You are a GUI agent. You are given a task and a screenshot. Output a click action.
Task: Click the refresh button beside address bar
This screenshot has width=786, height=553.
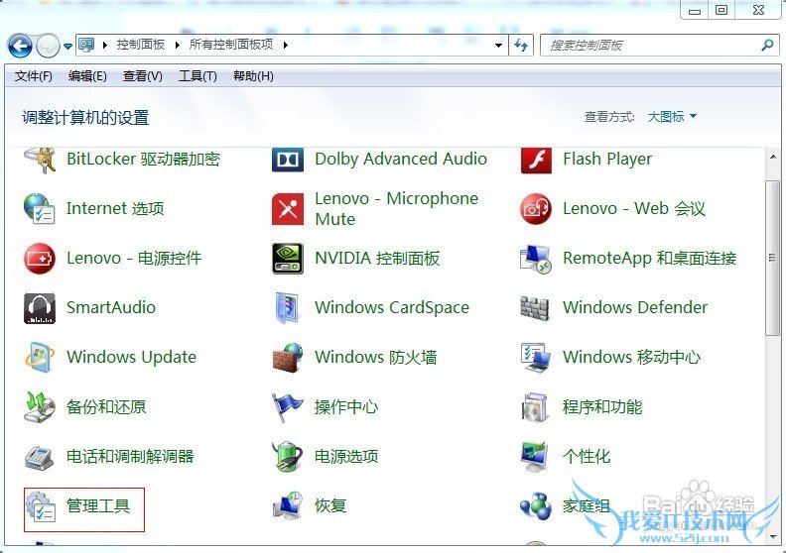521,46
